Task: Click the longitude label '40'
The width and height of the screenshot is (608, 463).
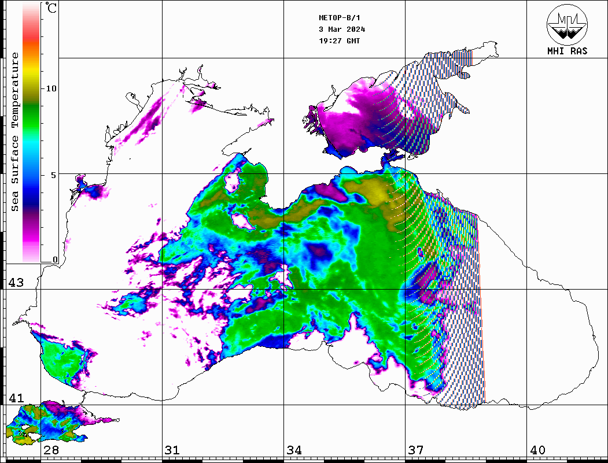Action: coord(537,450)
